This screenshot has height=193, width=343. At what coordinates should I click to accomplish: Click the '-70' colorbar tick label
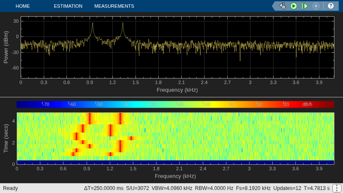click(45, 104)
